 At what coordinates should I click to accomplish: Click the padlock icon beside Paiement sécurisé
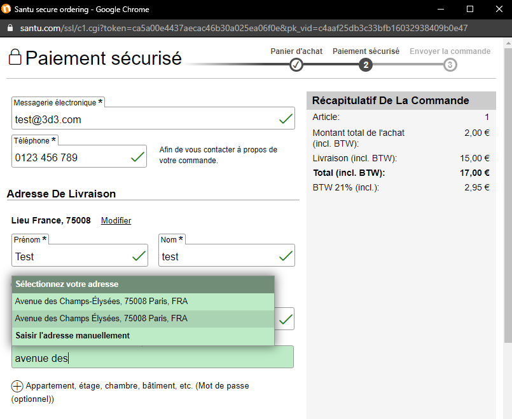pos(14,58)
